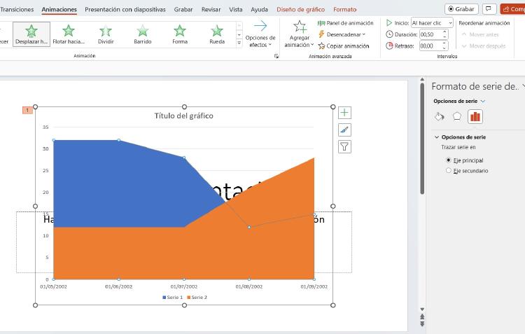
Task: Select Eje principal radio button
Action: (449, 160)
